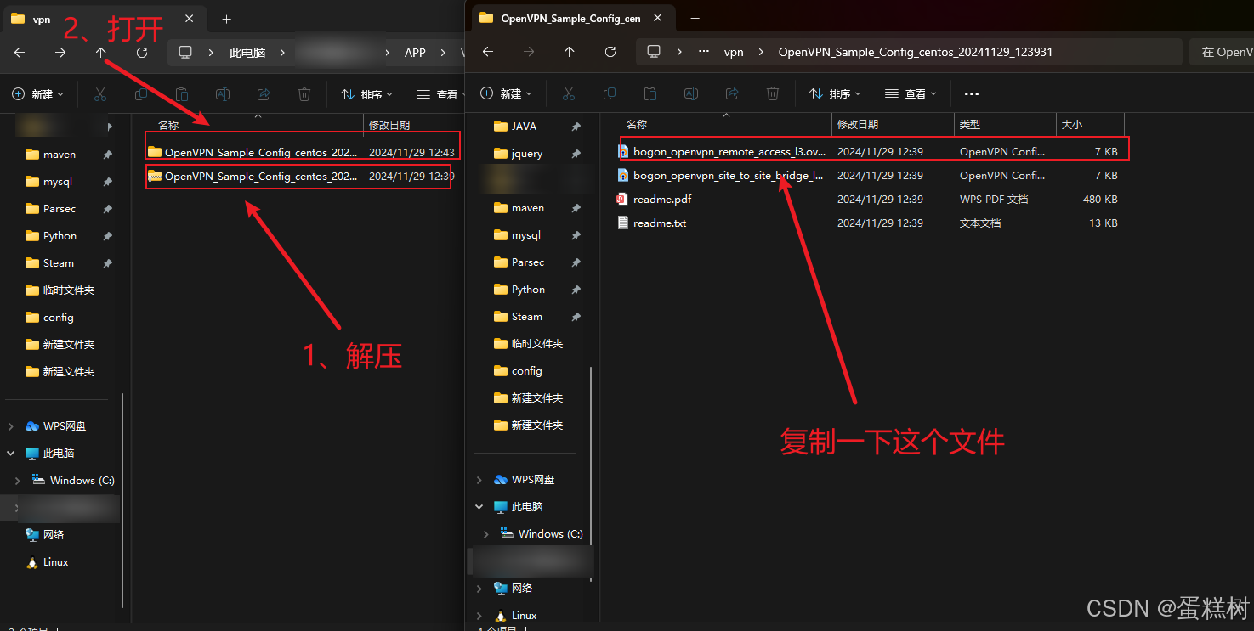Open 排序 dropdown in right window

tap(835, 93)
